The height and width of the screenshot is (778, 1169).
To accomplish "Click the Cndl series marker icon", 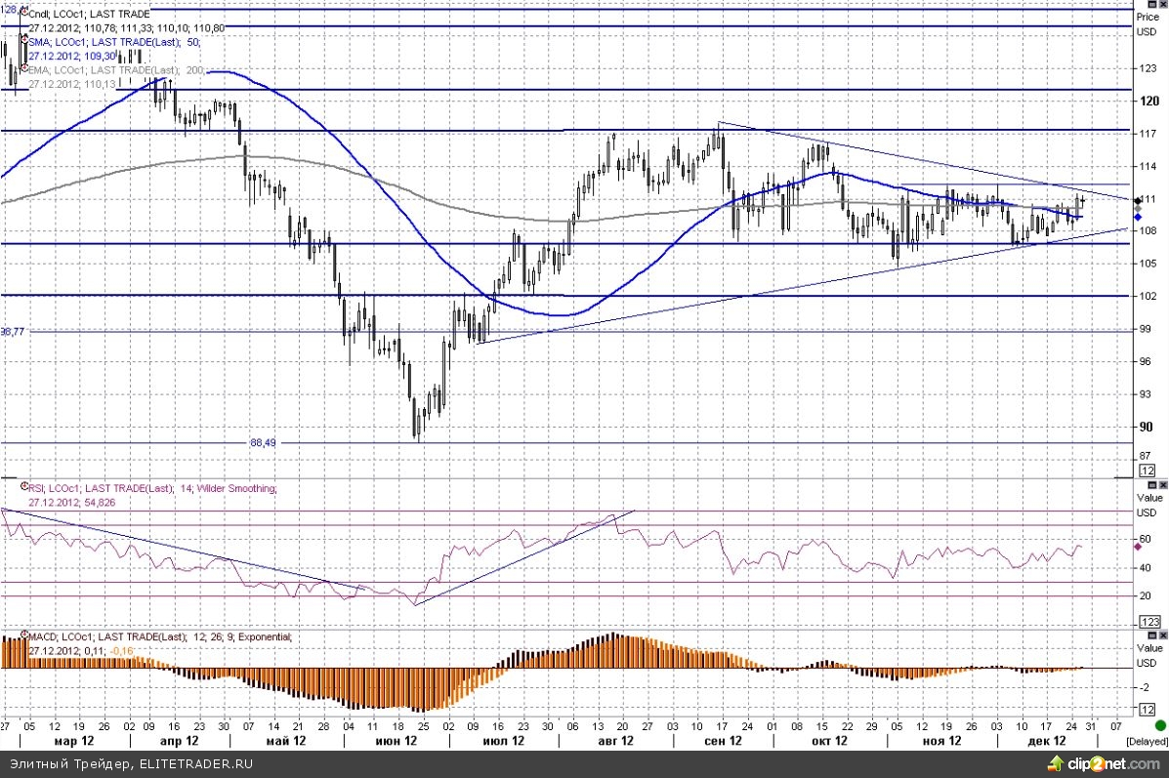I will [23, 13].
